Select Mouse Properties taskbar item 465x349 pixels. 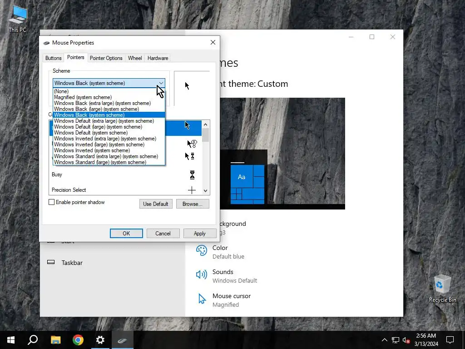[x=123, y=340]
